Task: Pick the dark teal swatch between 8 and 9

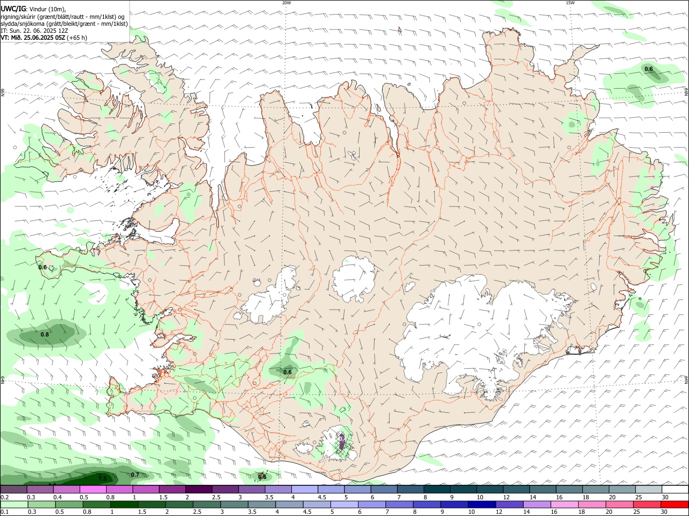Action: (x=437, y=490)
